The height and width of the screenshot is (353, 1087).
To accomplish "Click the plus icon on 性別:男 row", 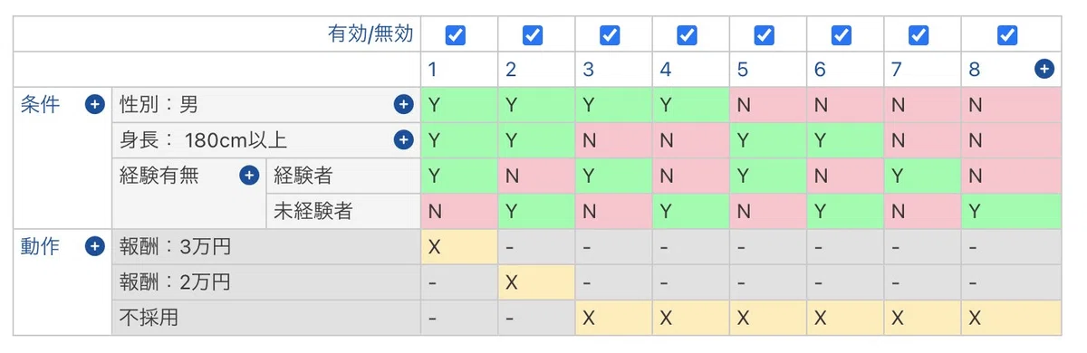I will point(403,105).
